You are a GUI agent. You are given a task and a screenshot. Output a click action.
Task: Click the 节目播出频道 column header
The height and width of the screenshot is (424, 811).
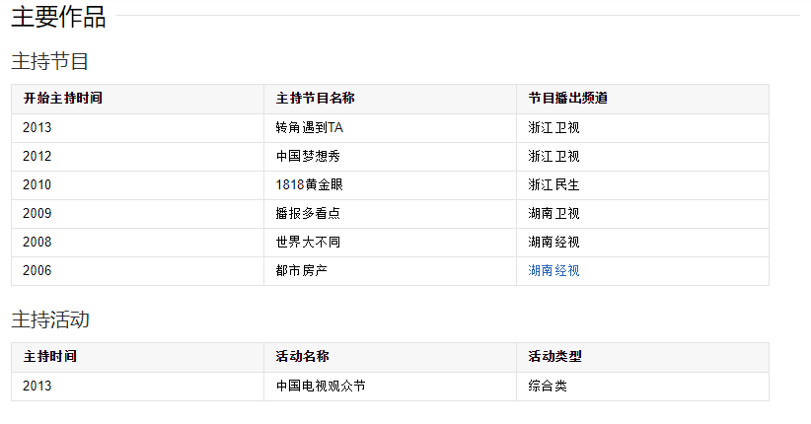(567, 99)
